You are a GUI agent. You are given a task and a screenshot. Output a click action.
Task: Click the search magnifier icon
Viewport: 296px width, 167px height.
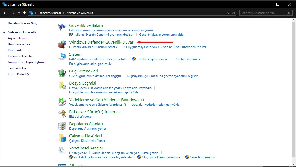coord(289,13)
